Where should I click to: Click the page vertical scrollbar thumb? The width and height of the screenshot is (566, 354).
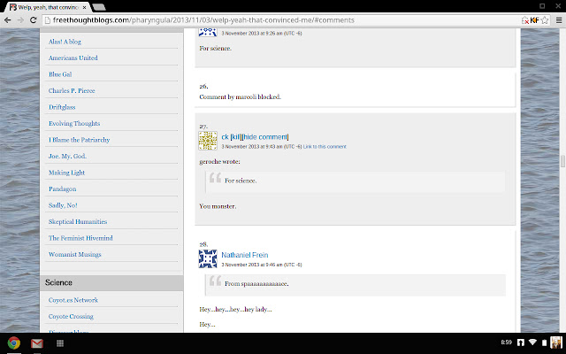[562, 161]
